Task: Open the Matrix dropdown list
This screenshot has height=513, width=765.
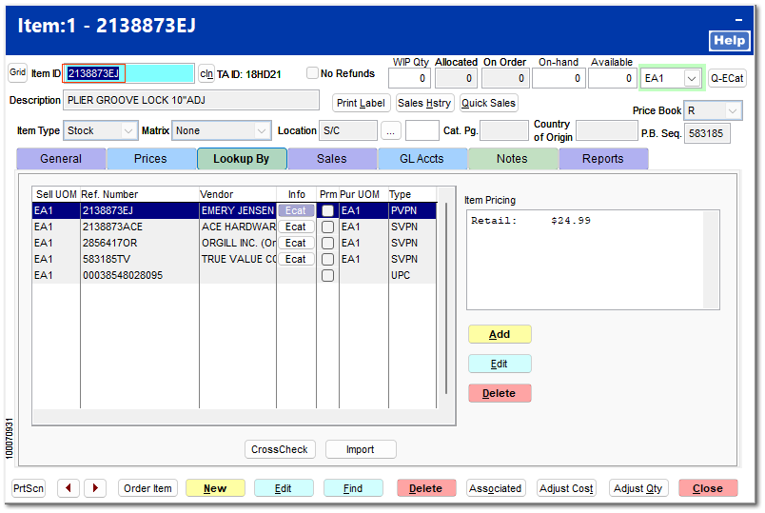Action: [262, 131]
